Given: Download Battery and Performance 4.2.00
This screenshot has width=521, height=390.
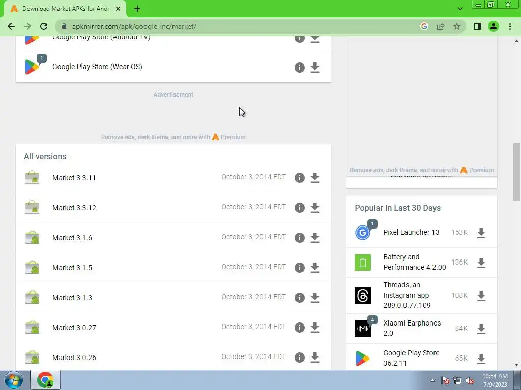Looking at the screenshot, I should [481, 263].
